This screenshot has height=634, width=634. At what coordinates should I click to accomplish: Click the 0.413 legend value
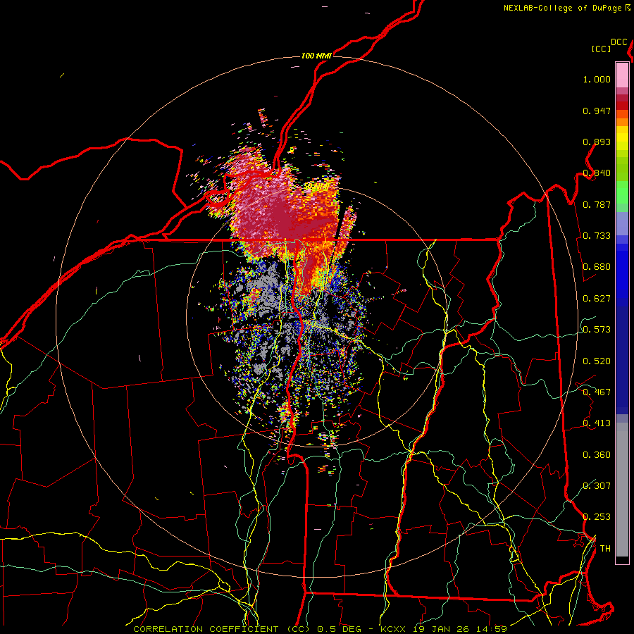click(597, 423)
